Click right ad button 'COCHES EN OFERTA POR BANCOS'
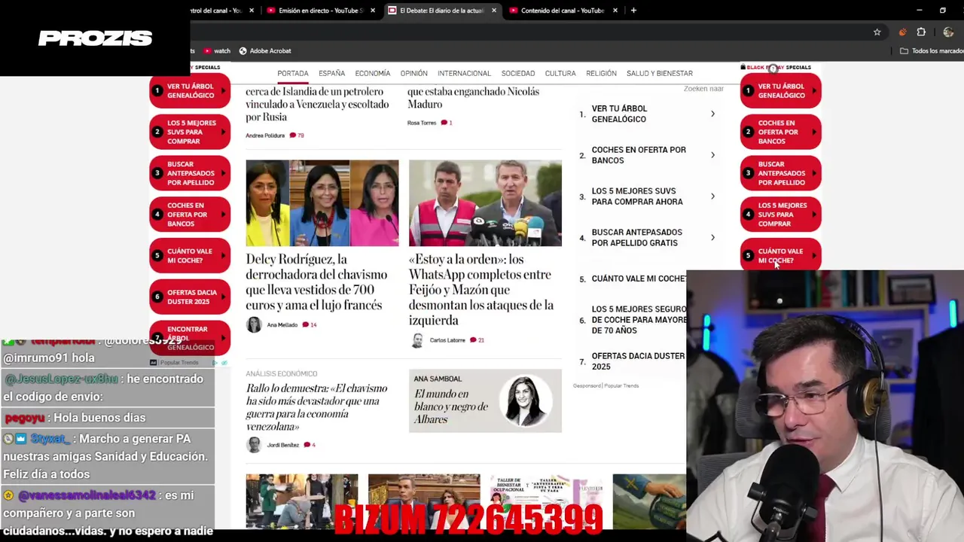 click(x=780, y=132)
